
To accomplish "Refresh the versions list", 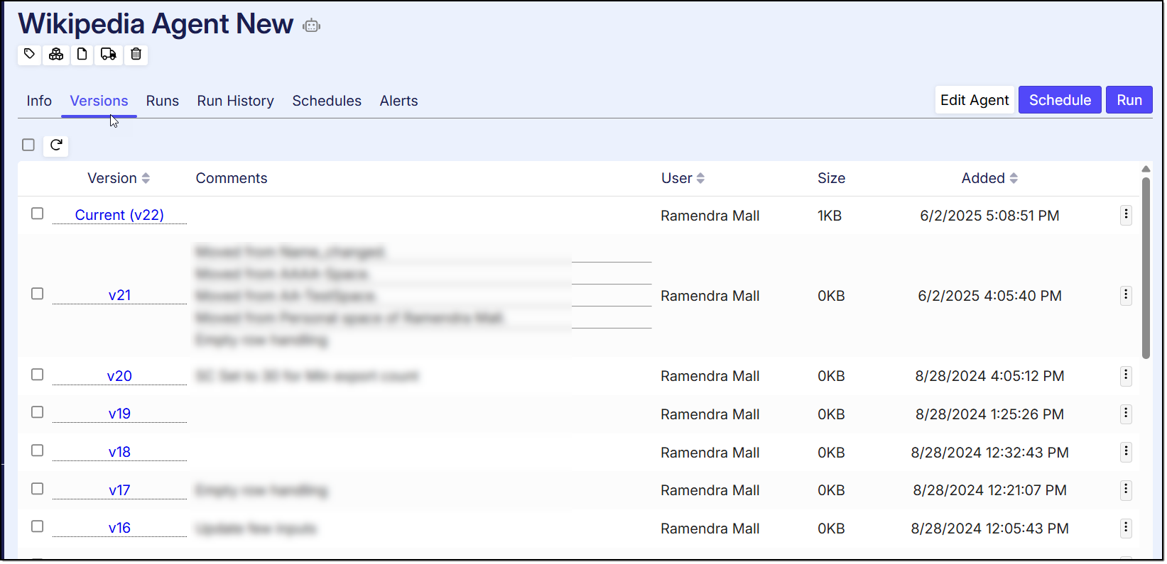I will point(56,145).
